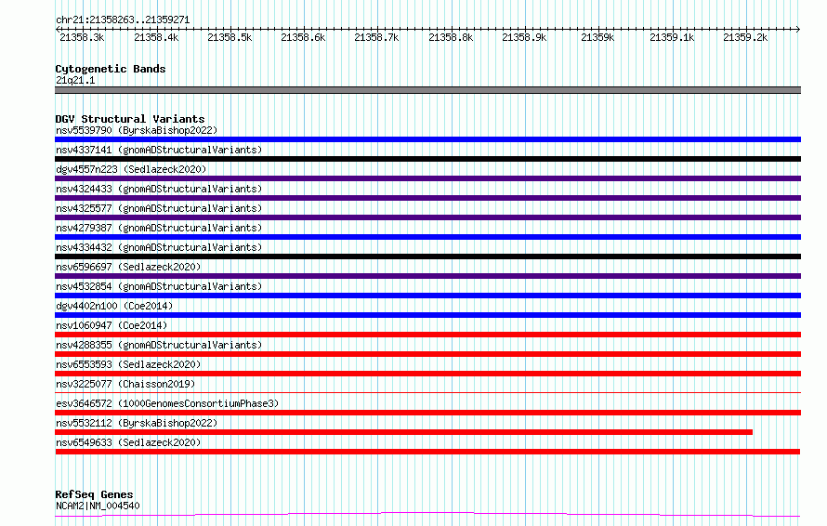Viewport: 827px width, 526px height.
Task: Click nsv4532854 variant label
Action: (x=159, y=286)
